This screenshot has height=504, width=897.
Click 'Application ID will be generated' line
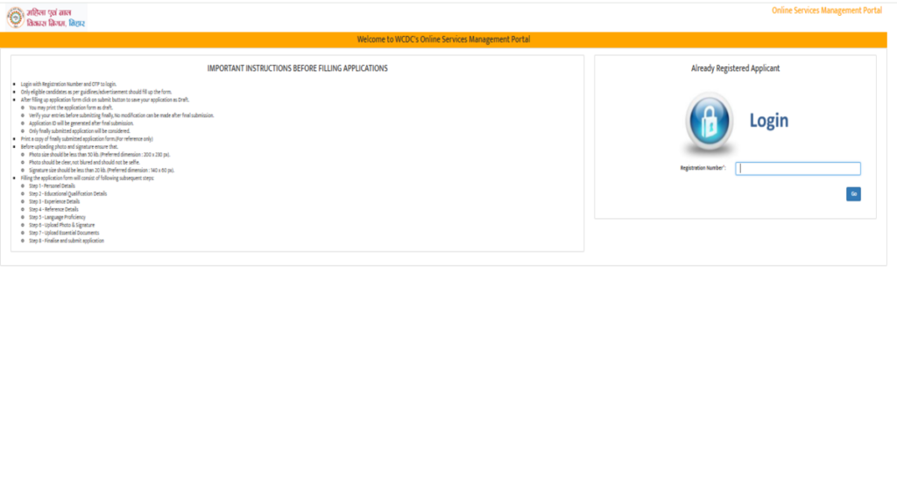(81, 122)
